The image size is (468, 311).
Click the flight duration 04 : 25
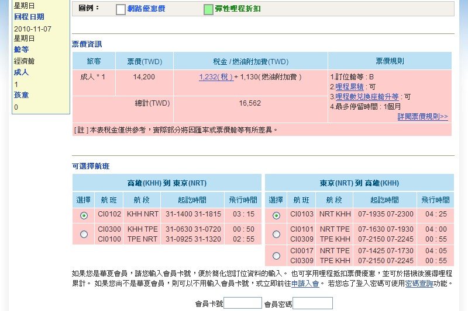click(436, 214)
